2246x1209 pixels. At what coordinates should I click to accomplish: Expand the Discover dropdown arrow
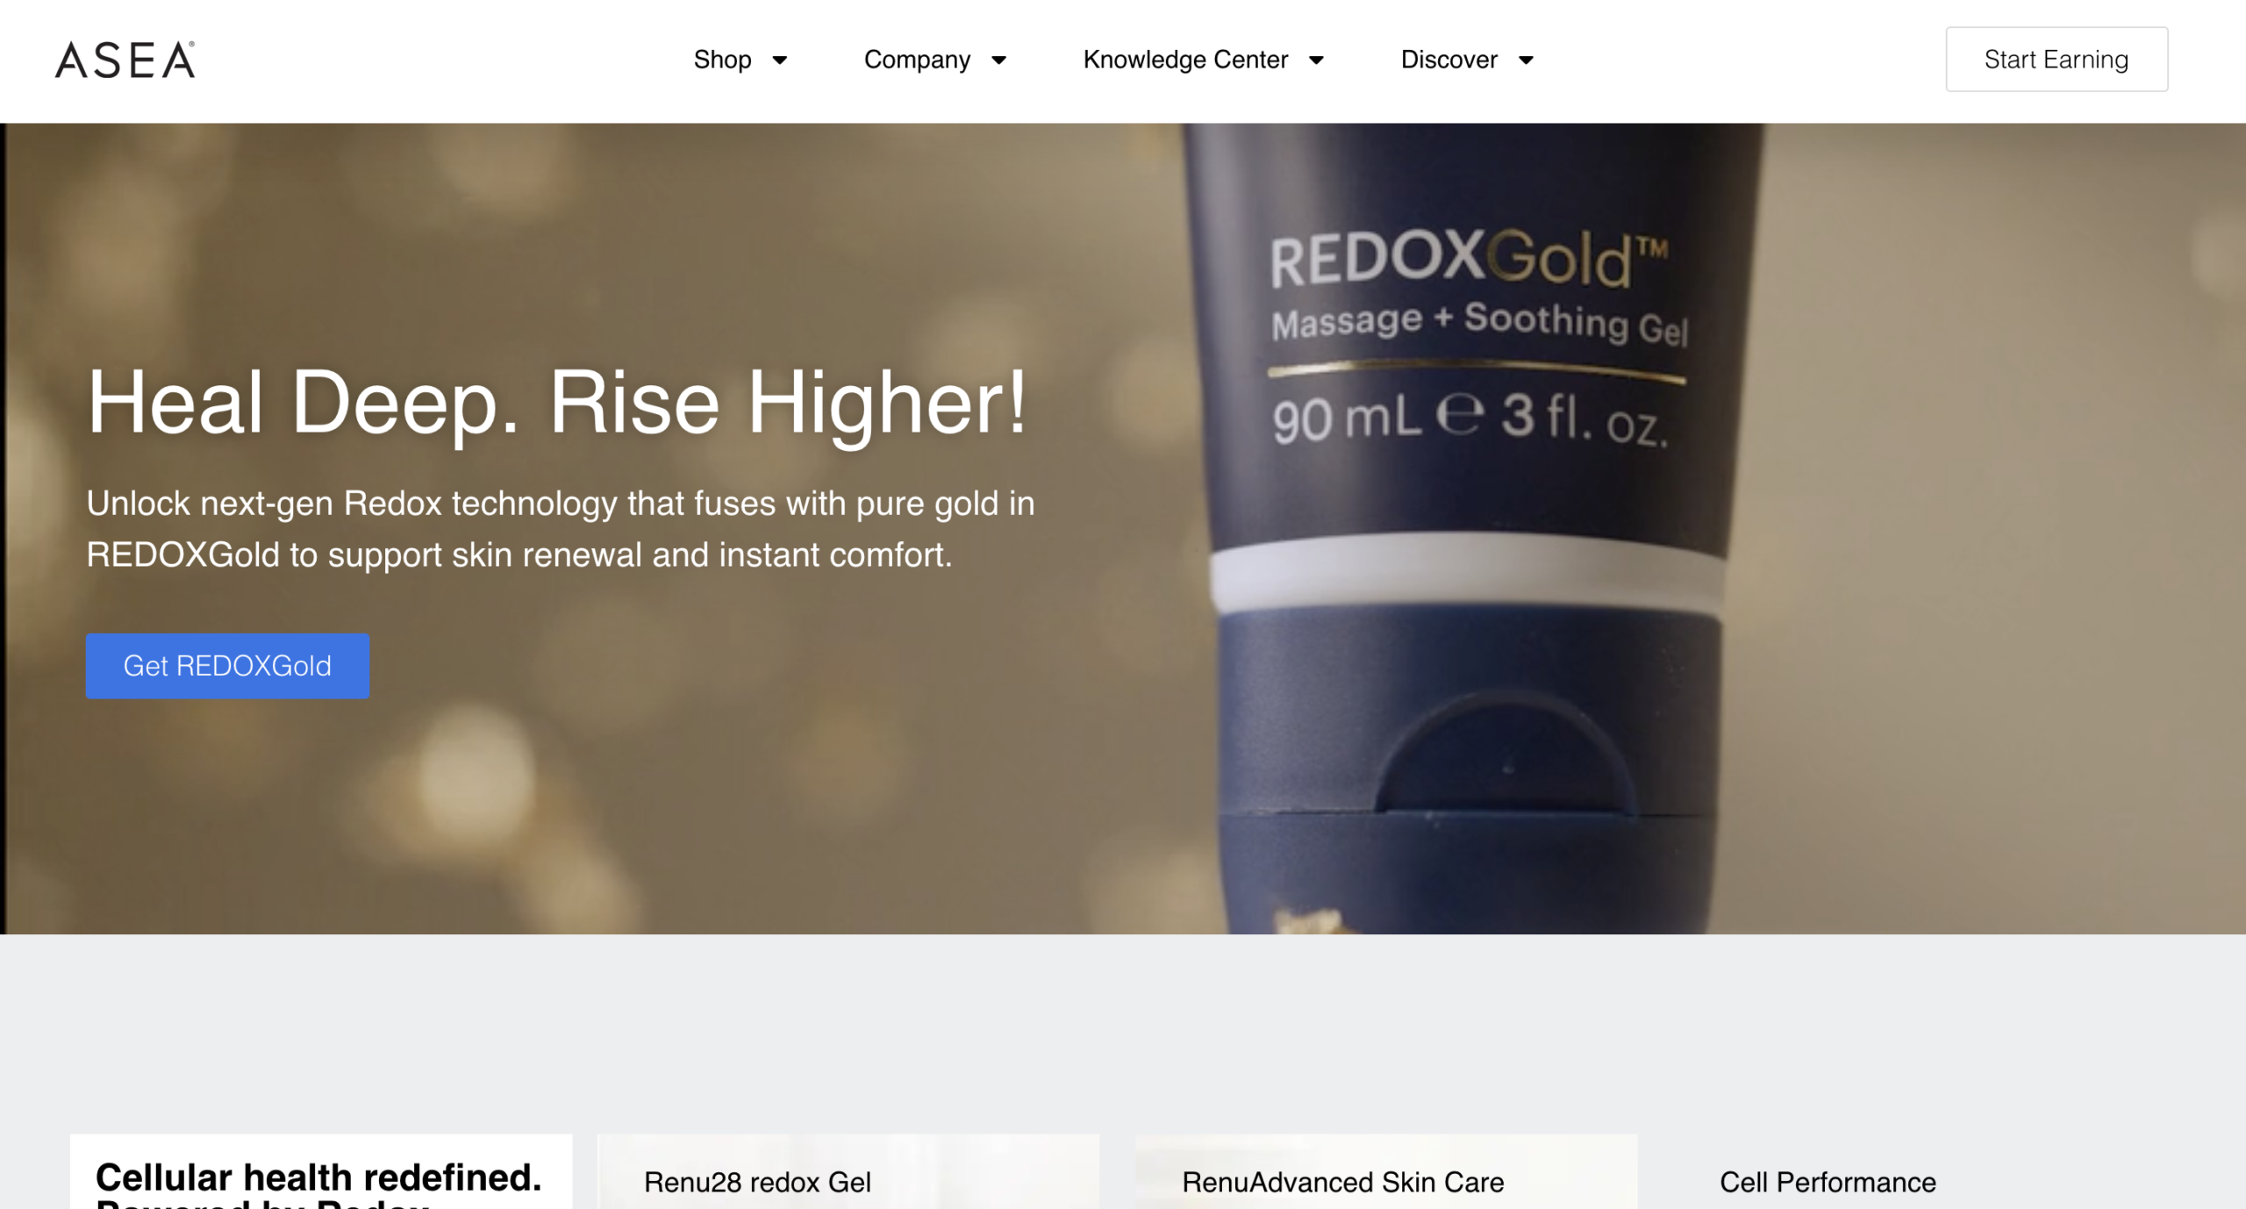(1526, 60)
